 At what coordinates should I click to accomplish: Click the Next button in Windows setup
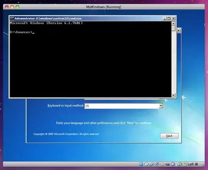pos(169,136)
